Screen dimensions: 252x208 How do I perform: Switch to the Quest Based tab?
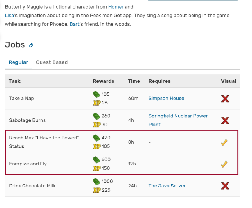coord(52,62)
